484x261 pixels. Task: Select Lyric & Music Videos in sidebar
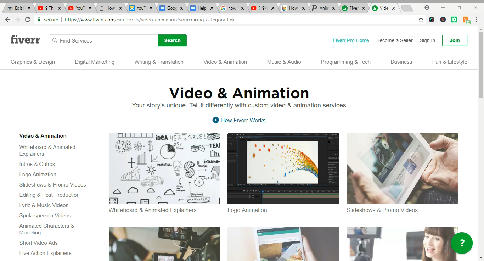pos(44,205)
